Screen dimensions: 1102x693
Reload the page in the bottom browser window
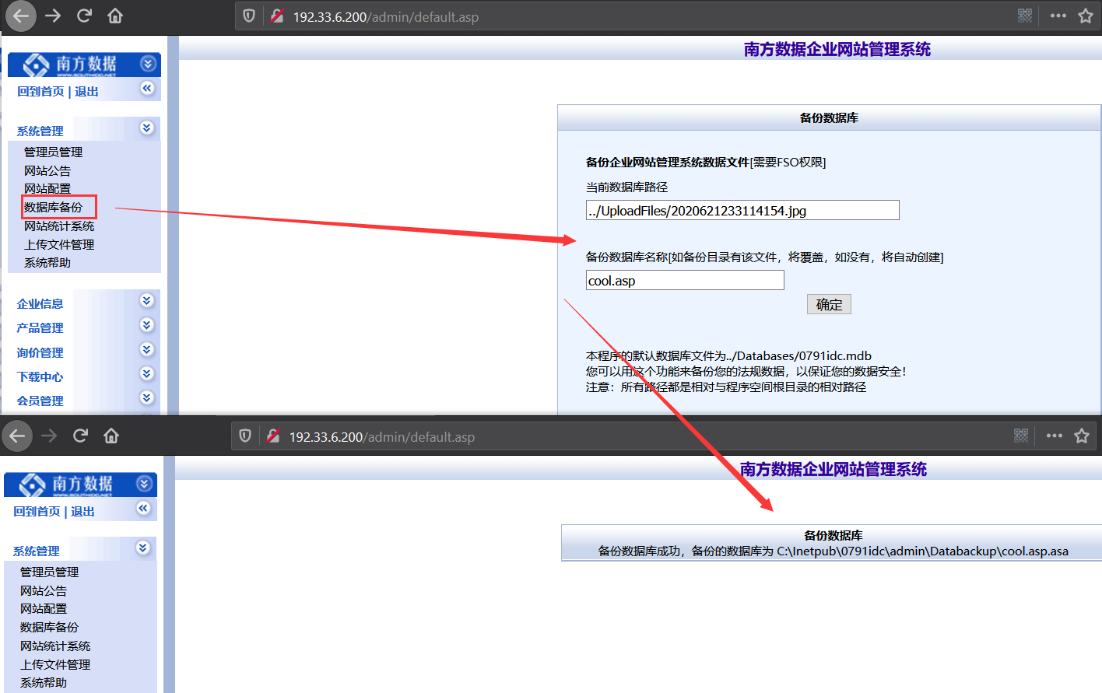pos(80,436)
